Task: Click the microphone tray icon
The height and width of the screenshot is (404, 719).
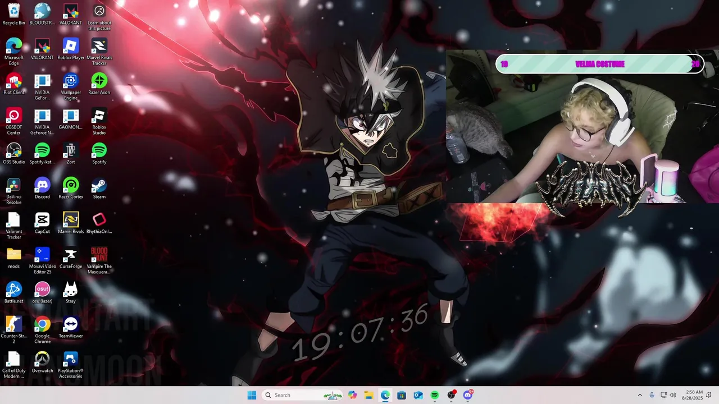Action: (652, 395)
